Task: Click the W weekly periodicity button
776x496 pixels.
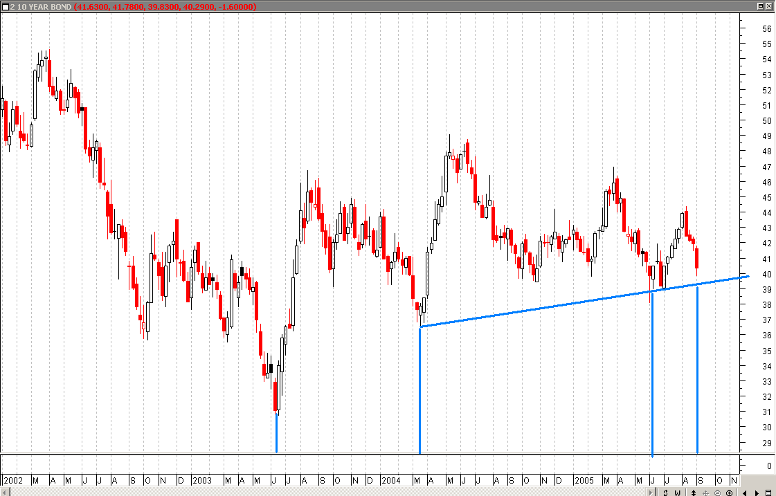Action: point(678,493)
